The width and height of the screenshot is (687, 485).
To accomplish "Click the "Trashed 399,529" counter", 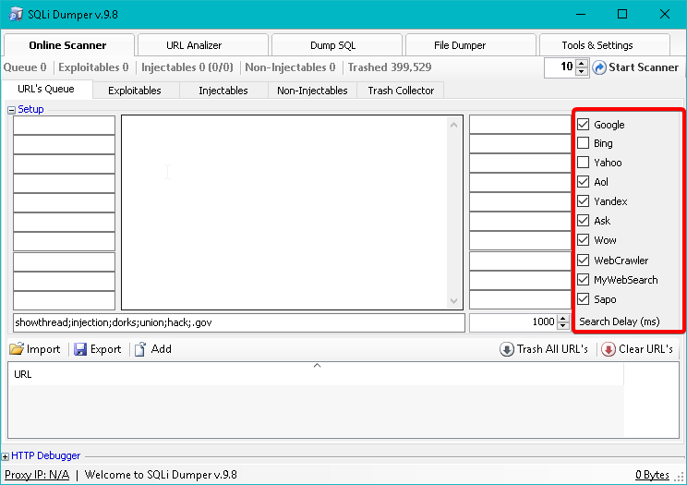I will tap(390, 67).
